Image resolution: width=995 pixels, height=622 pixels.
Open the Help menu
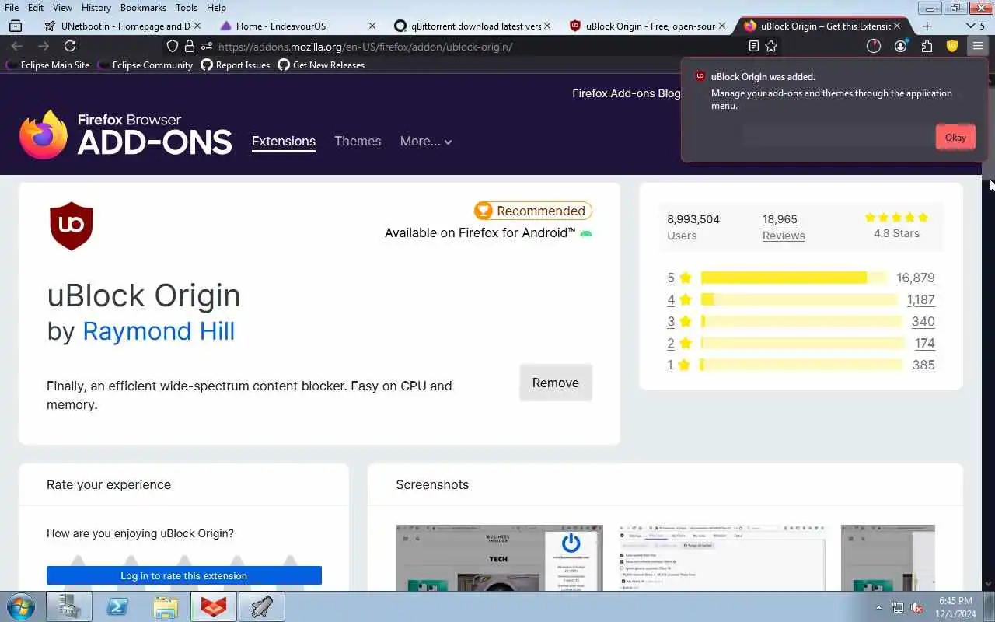(216, 8)
